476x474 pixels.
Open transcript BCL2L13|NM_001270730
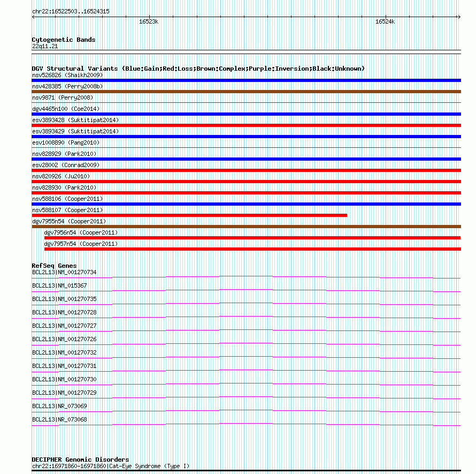click(64, 379)
